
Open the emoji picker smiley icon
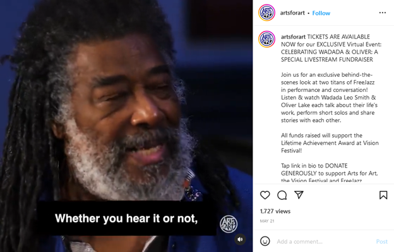(265, 241)
